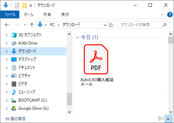Switch to details view in the status bar

click(161, 119)
